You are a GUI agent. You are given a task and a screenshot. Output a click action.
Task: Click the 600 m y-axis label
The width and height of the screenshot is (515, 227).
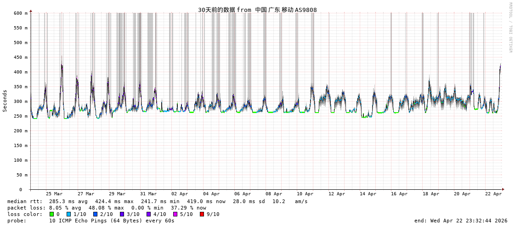tap(20, 13)
